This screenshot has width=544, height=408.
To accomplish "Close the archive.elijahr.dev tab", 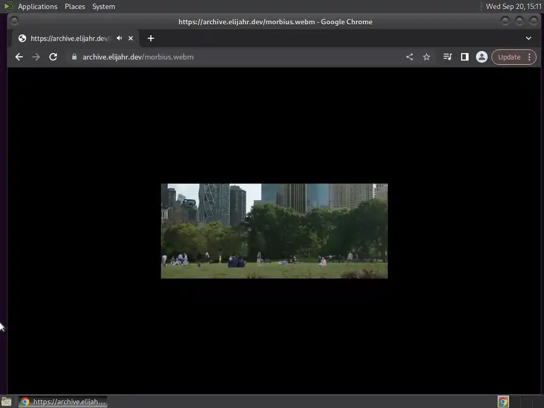I will (x=131, y=38).
